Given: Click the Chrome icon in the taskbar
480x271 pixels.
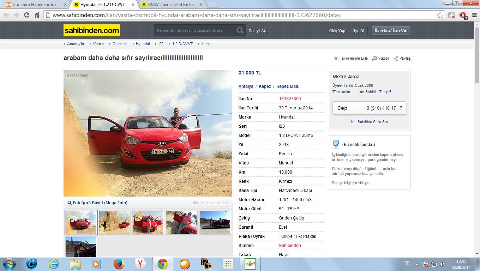Looking at the screenshot, I should (x=162, y=264).
